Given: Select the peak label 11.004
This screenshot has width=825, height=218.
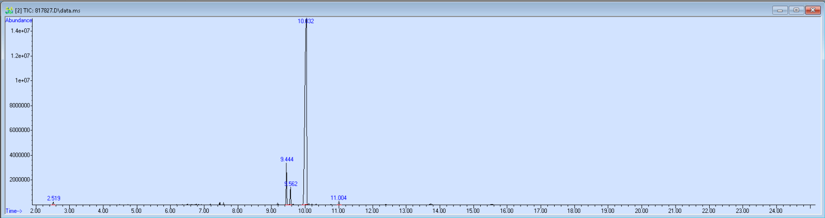Looking at the screenshot, I should [339, 198].
